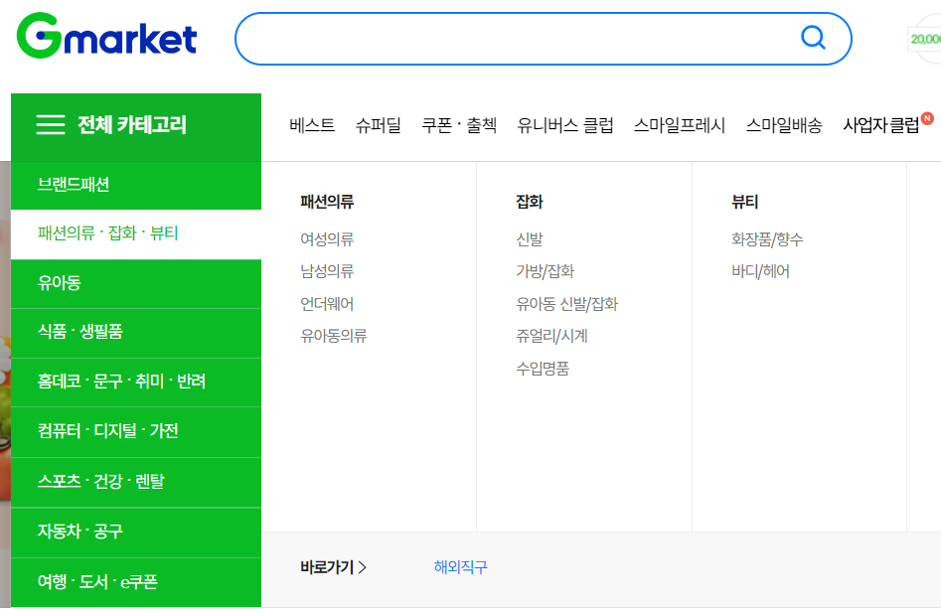This screenshot has height=611, width=941.
Task: Go to 언더웨어 subcategory
Action: pyautogui.click(x=327, y=304)
